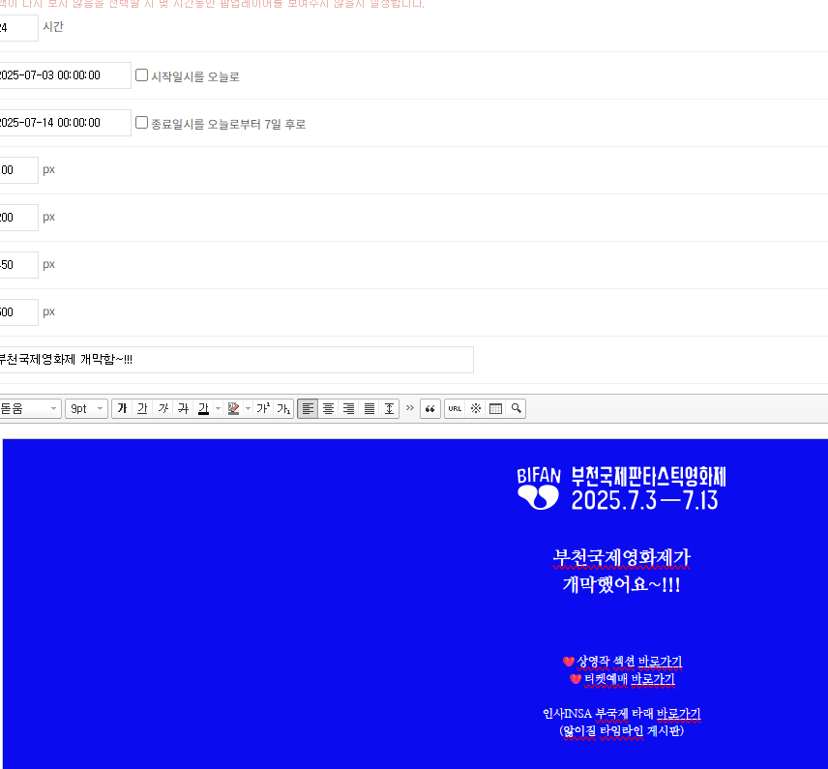The height and width of the screenshot is (769, 828).
Task: Open the font color dropdown arrow
Action: coord(218,409)
